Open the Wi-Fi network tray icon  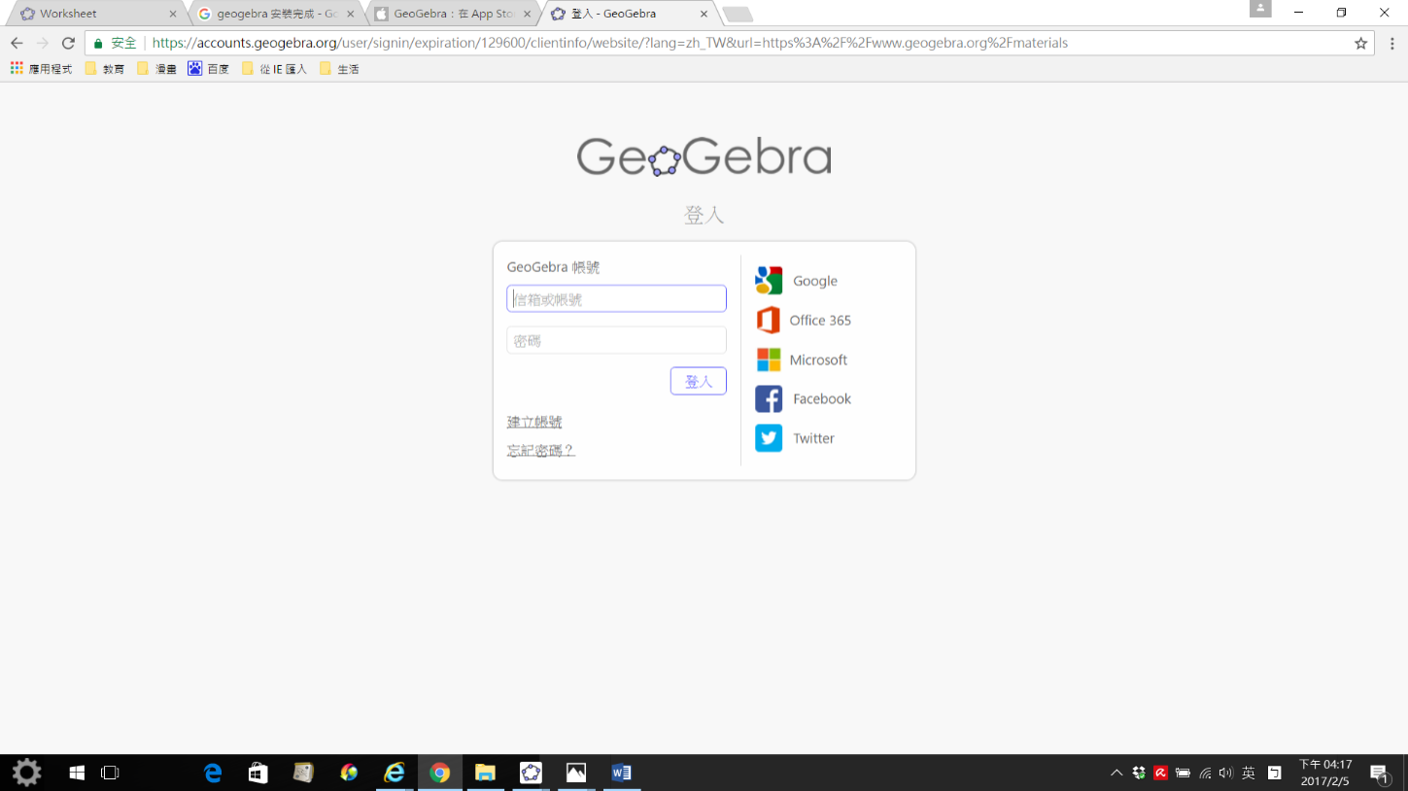[x=1205, y=773]
